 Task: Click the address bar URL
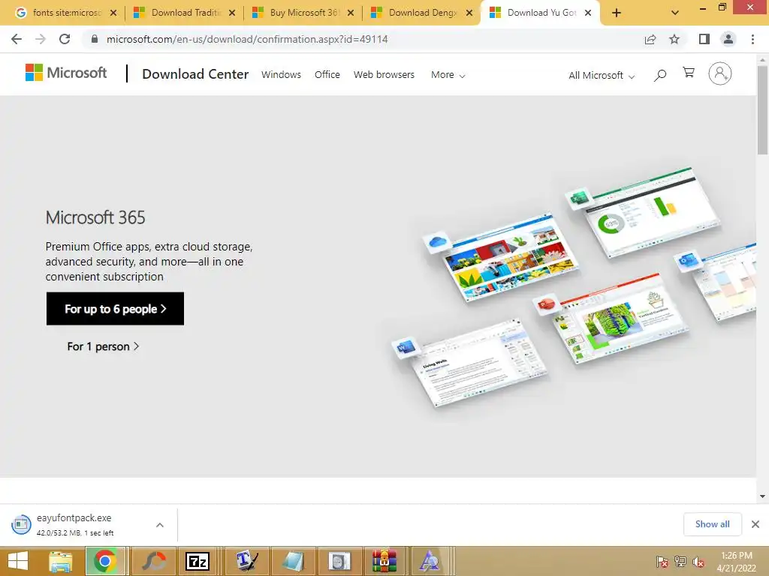[x=247, y=39]
